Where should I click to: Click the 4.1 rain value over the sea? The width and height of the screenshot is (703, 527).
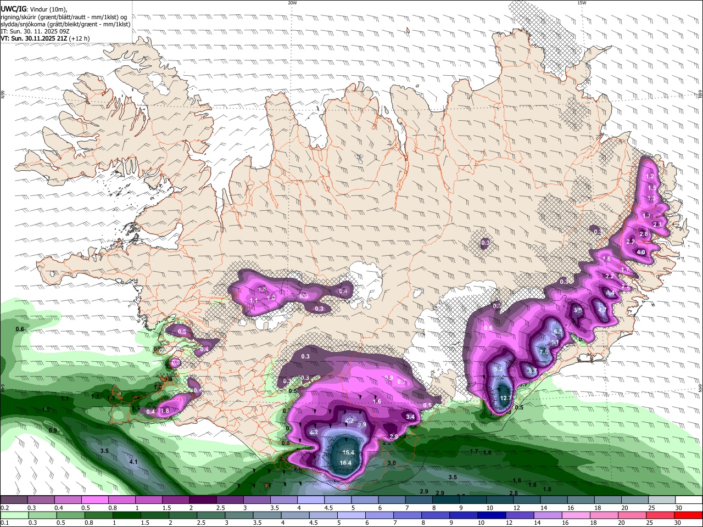click(x=133, y=462)
